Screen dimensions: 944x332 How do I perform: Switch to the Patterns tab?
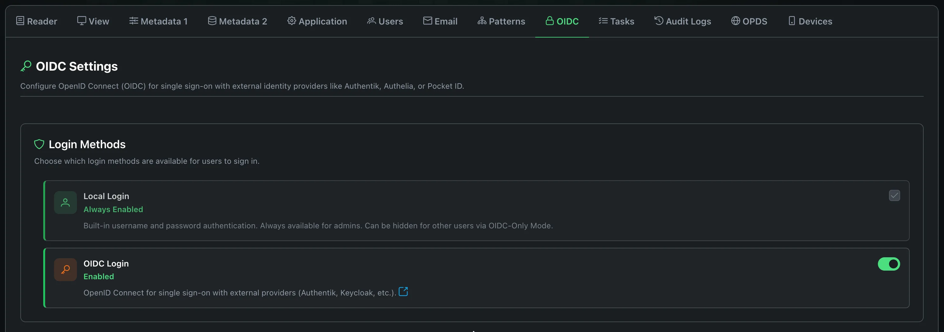tap(501, 21)
